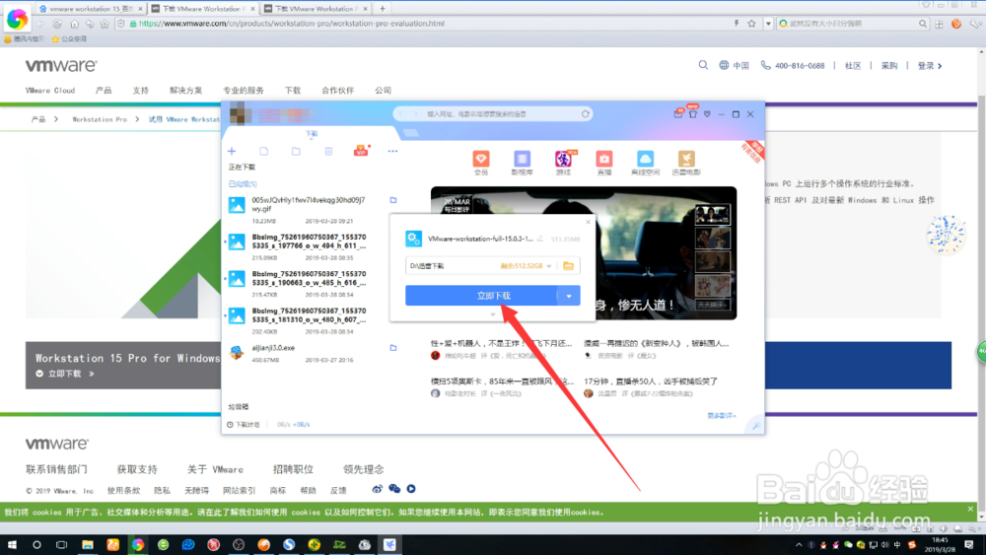The image size is (986, 555).
Task: Expand more options chevron below download button
Action: pyautogui.click(x=493, y=313)
